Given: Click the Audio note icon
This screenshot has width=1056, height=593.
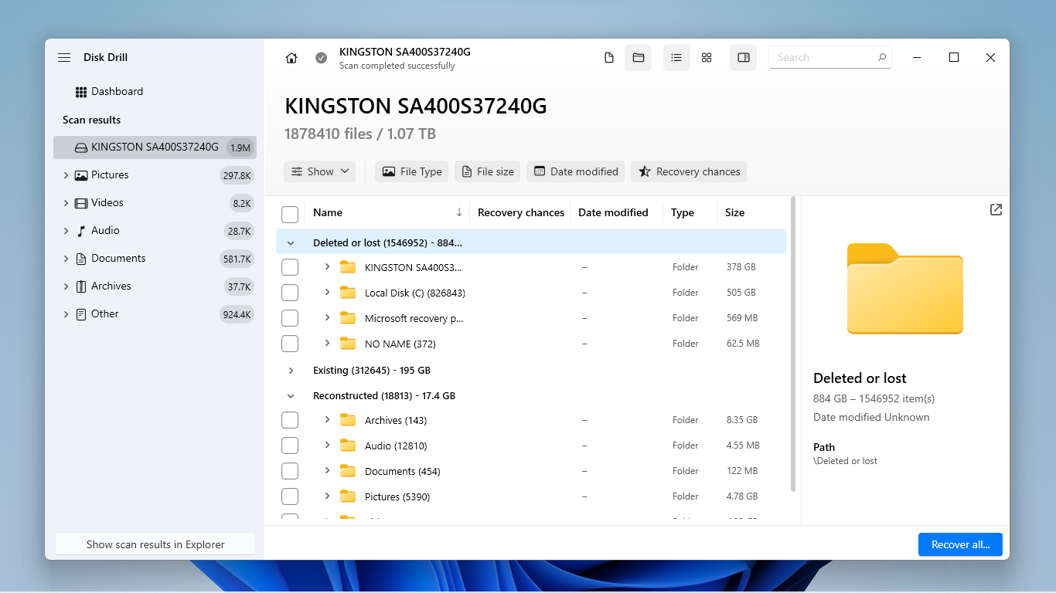Looking at the screenshot, I should point(81,231).
